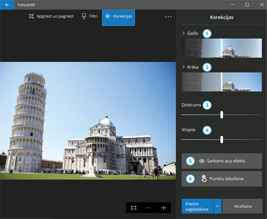The image size is (267, 219).
Task: Zoom out with the minus icon
Action: point(149,208)
